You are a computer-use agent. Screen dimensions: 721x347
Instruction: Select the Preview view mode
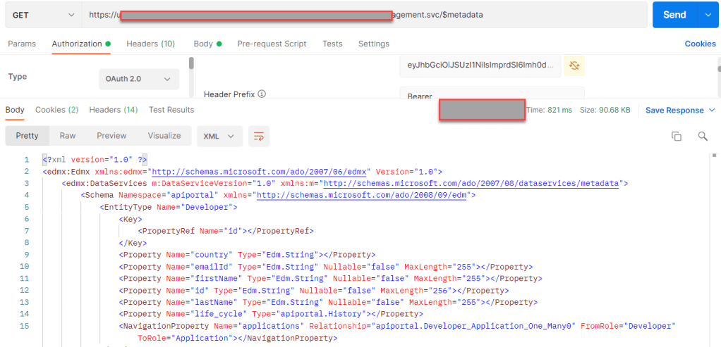[x=111, y=136]
